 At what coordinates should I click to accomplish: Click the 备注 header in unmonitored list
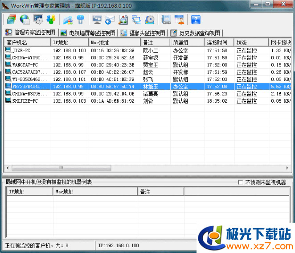pos(161,191)
